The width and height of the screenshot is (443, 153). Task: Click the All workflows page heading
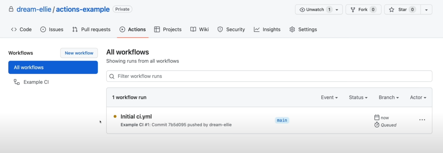click(128, 52)
